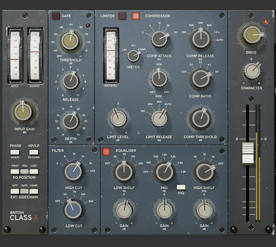Click the Low Shelf frequency knob
The height and width of the screenshot is (247, 276).
click(x=124, y=172)
